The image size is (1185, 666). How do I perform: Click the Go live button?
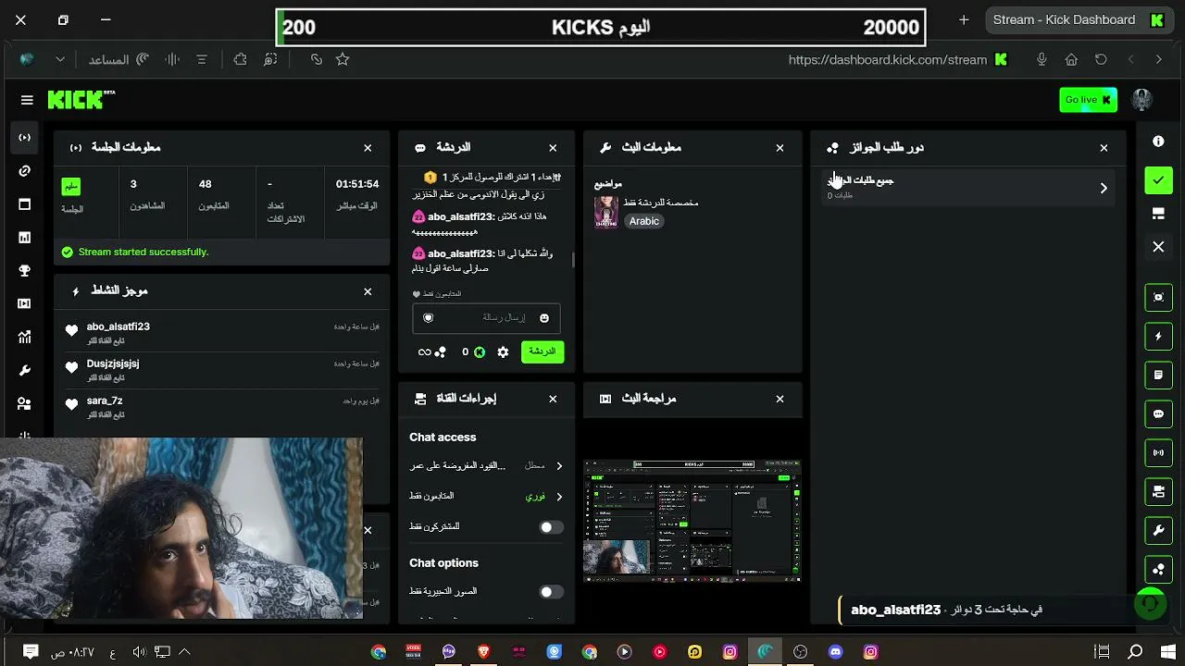(1088, 100)
